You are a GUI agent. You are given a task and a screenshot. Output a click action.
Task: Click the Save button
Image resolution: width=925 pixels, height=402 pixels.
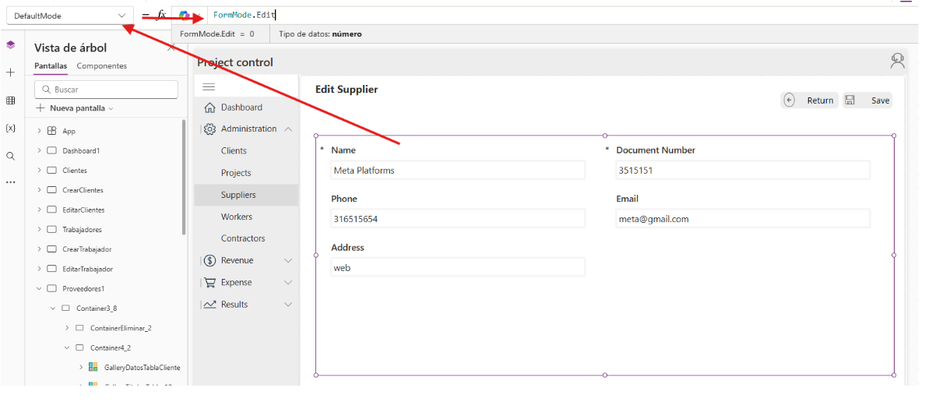coord(867,100)
